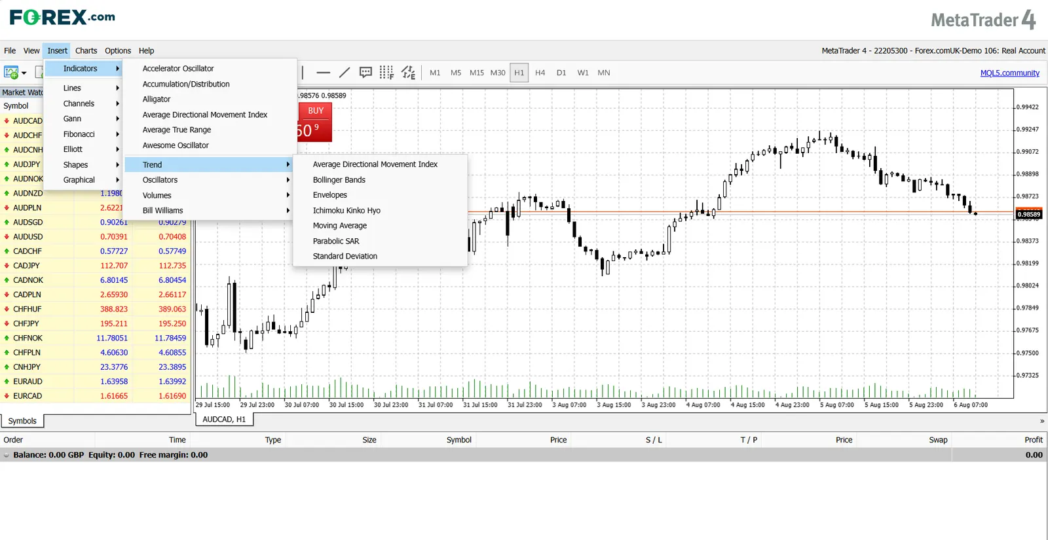Image resolution: width=1048 pixels, height=540 pixels.
Task: Switch chart to W1 weekly timeframe
Action: coord(583,73)
